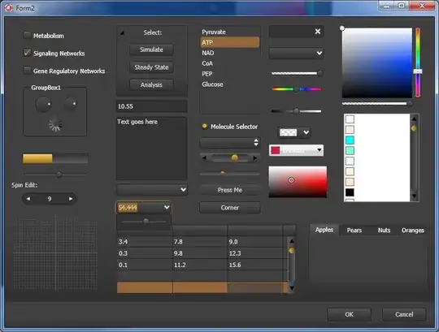This screenshot has width=439, height=332.
Task: Click the collapse triangle beside Select
Action: click(x=122, y=33)
